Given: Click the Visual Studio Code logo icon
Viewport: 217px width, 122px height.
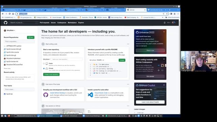Looking at the screenshot, I should [x=91, y=95].
